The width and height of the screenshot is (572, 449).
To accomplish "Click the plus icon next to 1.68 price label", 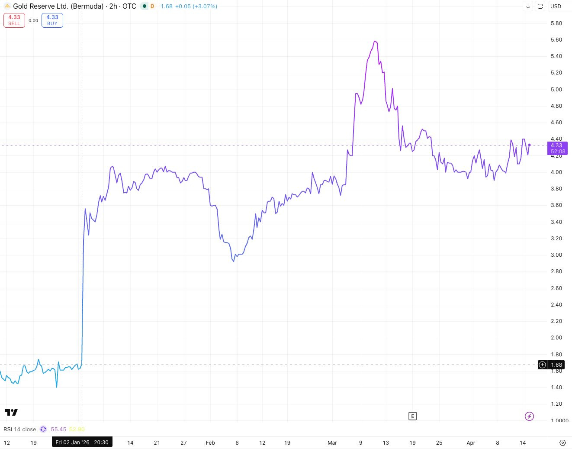I will [542, 365].
